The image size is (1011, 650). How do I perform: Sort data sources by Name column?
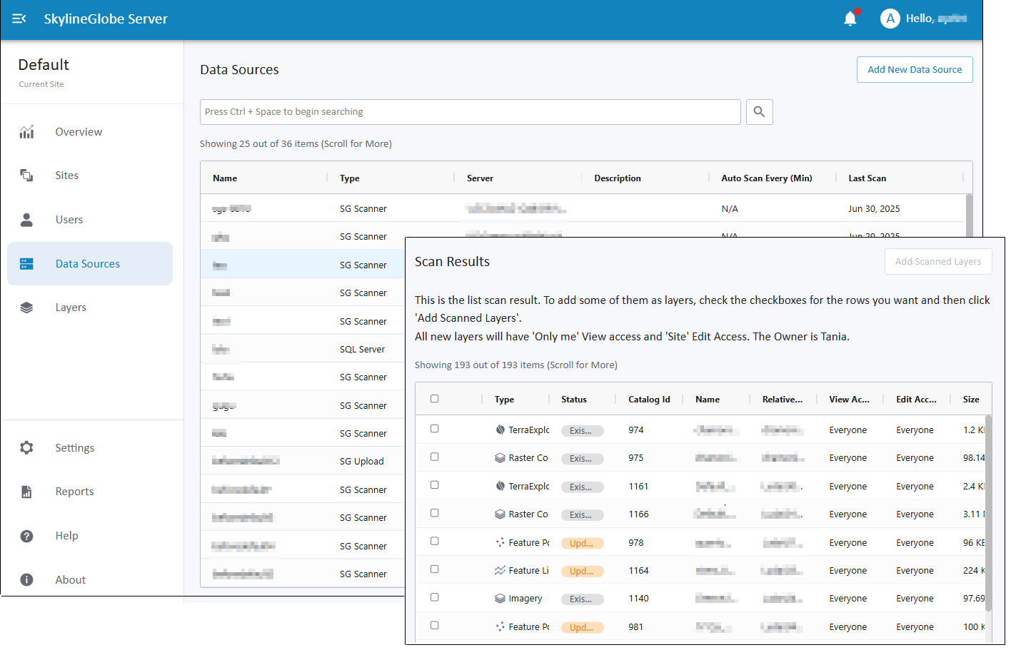click(x=225, y=178)
